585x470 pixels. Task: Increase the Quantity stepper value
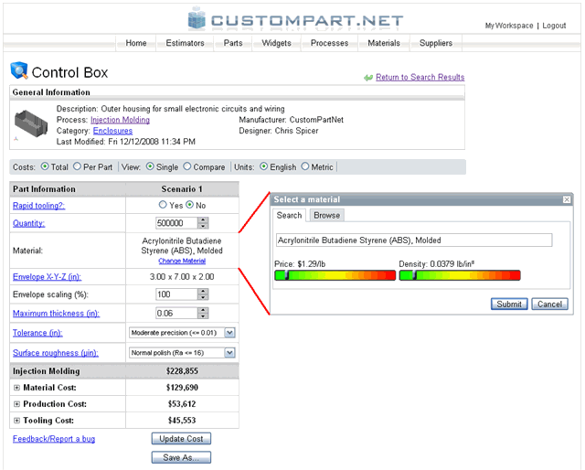pyautogui.click(x=203, y=220)
